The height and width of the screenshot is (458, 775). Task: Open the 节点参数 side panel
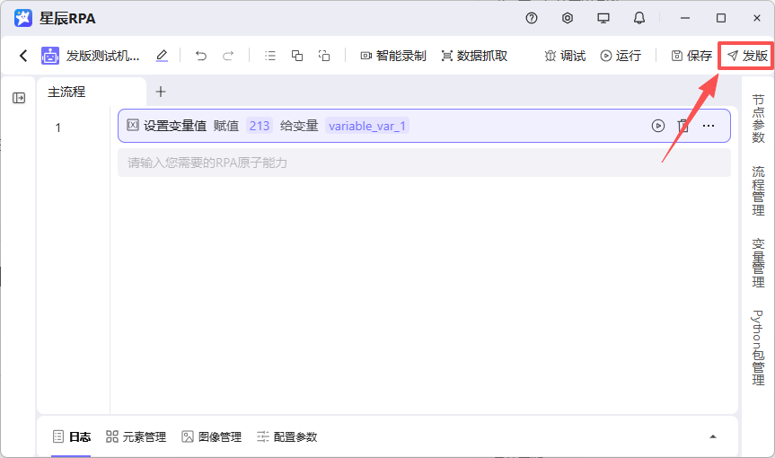coord(758,119)
